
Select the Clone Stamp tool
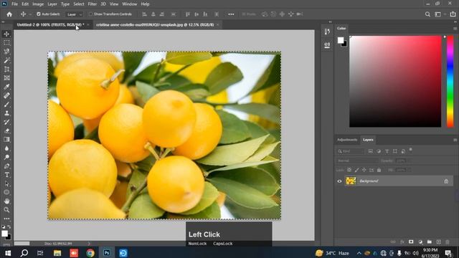(6, 113)
